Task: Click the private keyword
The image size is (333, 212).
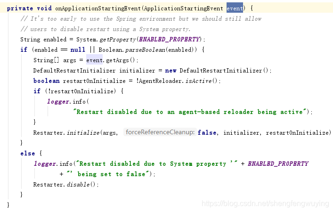Action: click(x=20, y=8)
